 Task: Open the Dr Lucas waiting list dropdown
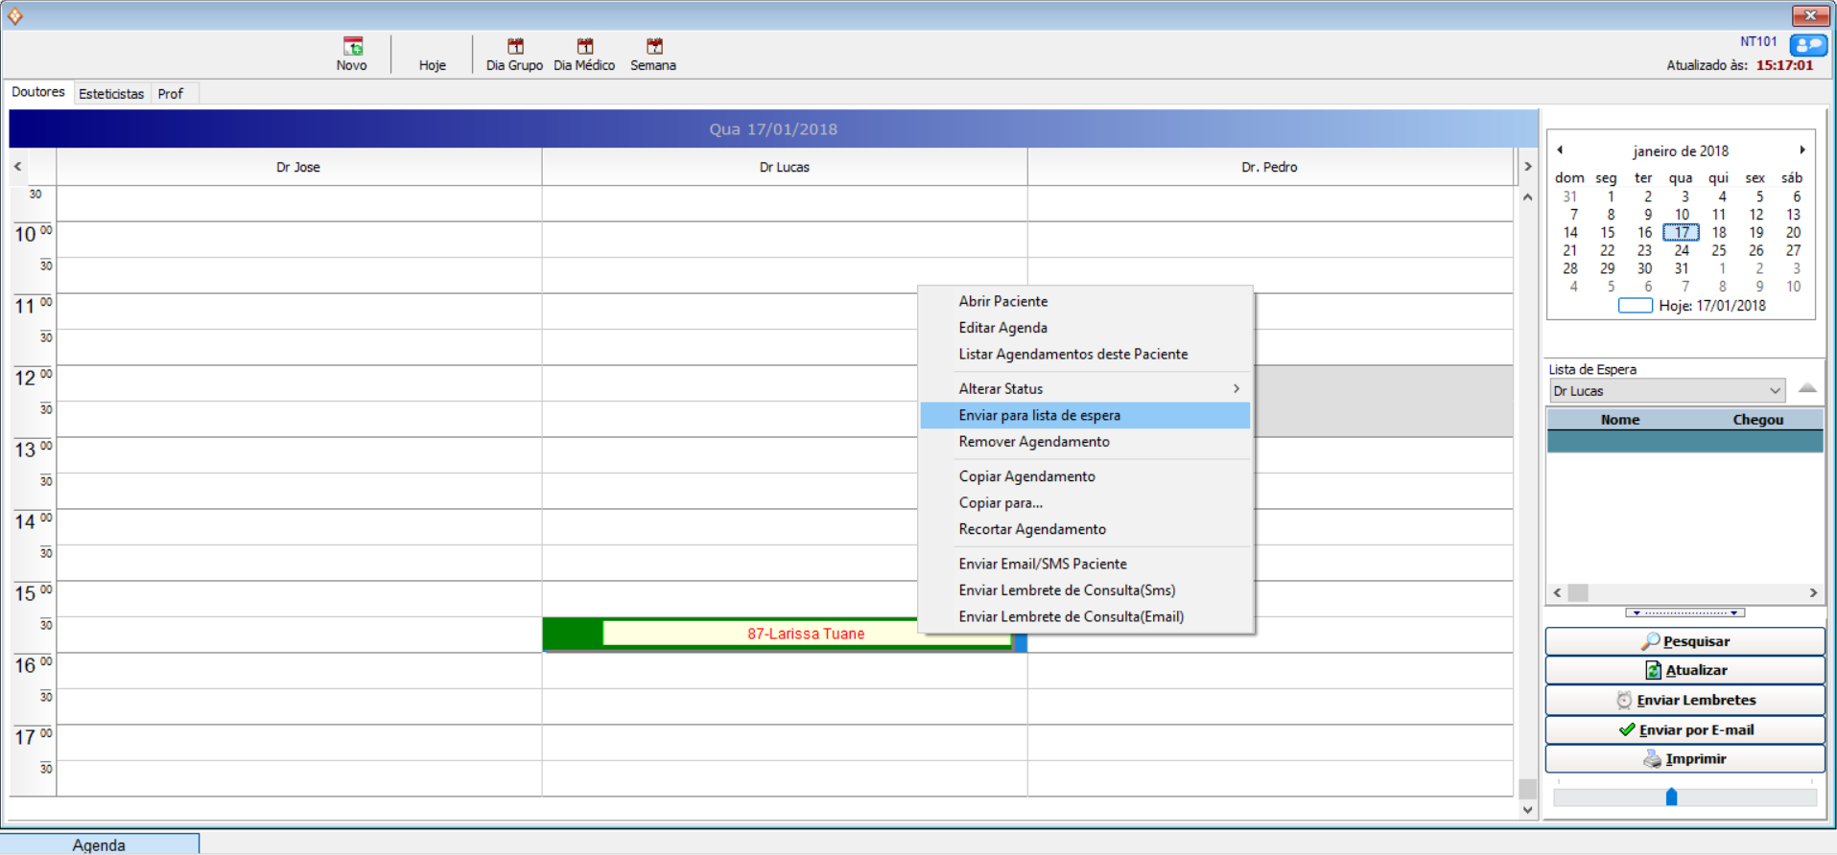tap(1775, 391)
